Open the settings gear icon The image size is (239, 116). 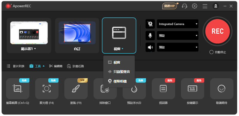[194, 6]
